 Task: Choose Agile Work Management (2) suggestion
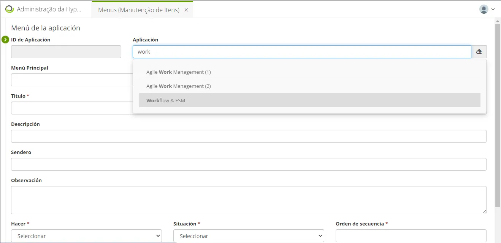309,86
